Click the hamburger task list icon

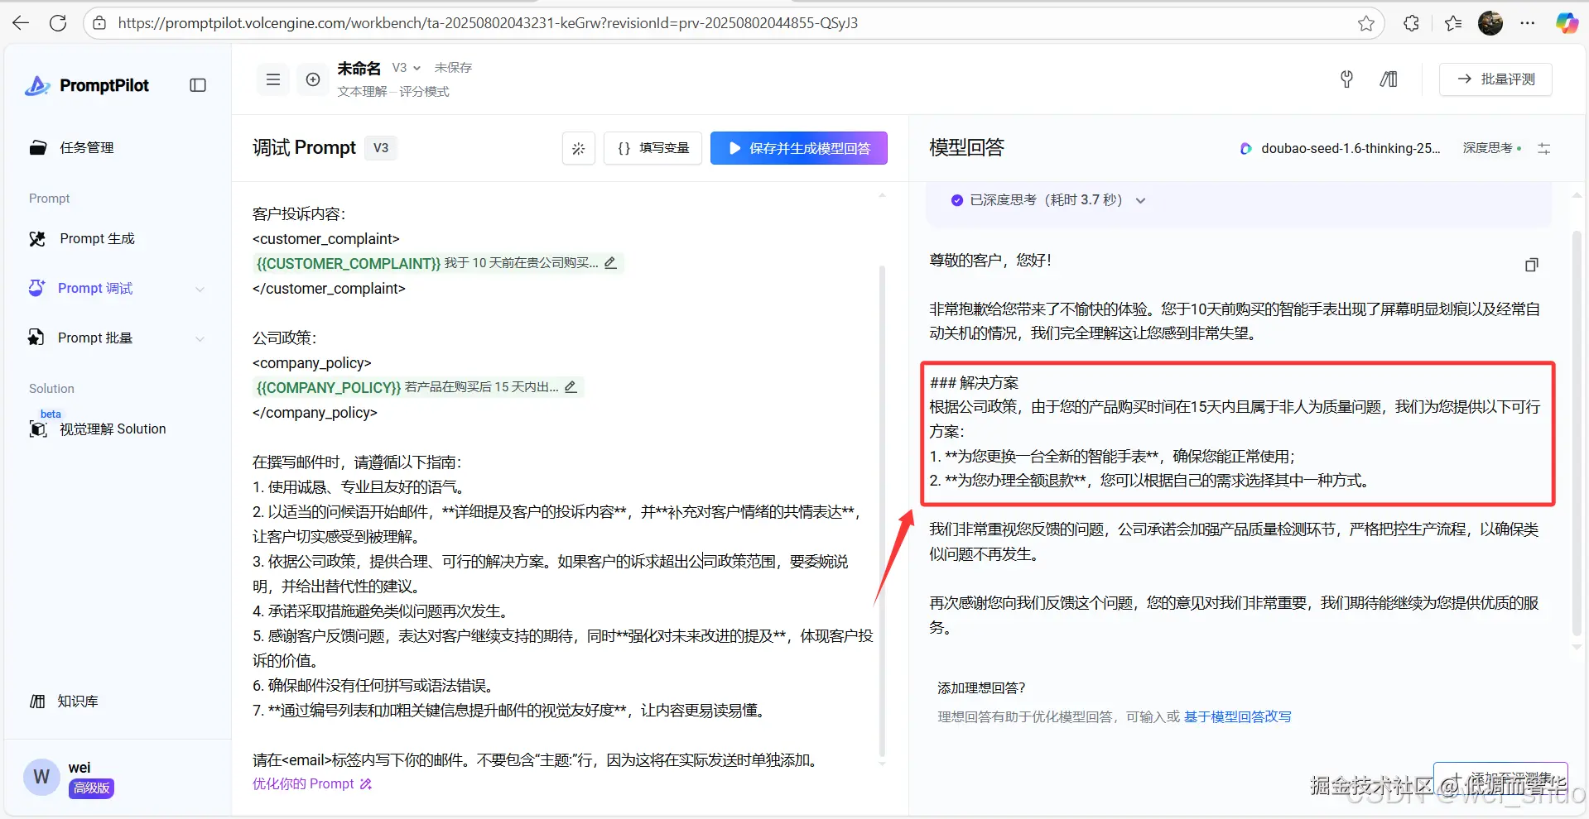[x=272, y=79]
